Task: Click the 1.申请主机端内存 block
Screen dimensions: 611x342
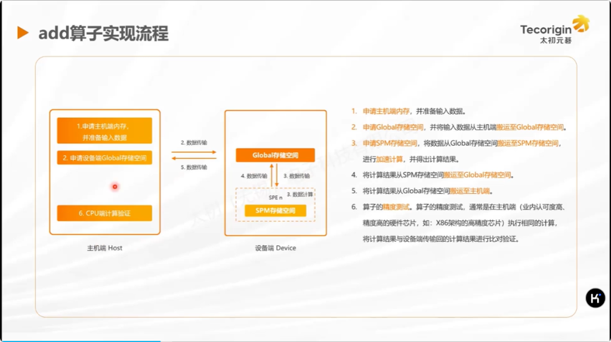Action: [x=104, y=131]
